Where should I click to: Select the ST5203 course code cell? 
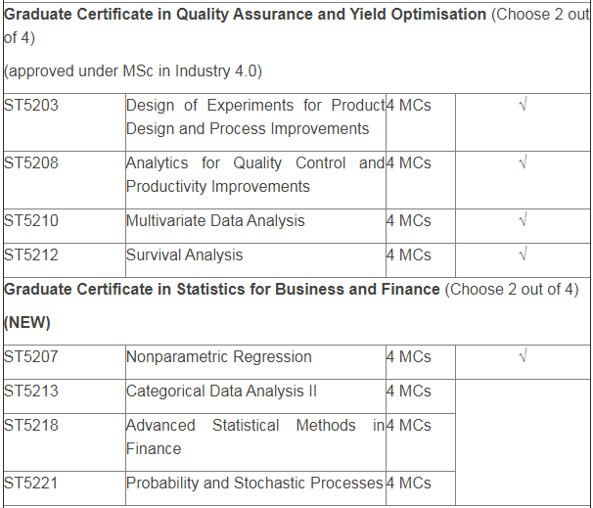click(x=31, y=106)
